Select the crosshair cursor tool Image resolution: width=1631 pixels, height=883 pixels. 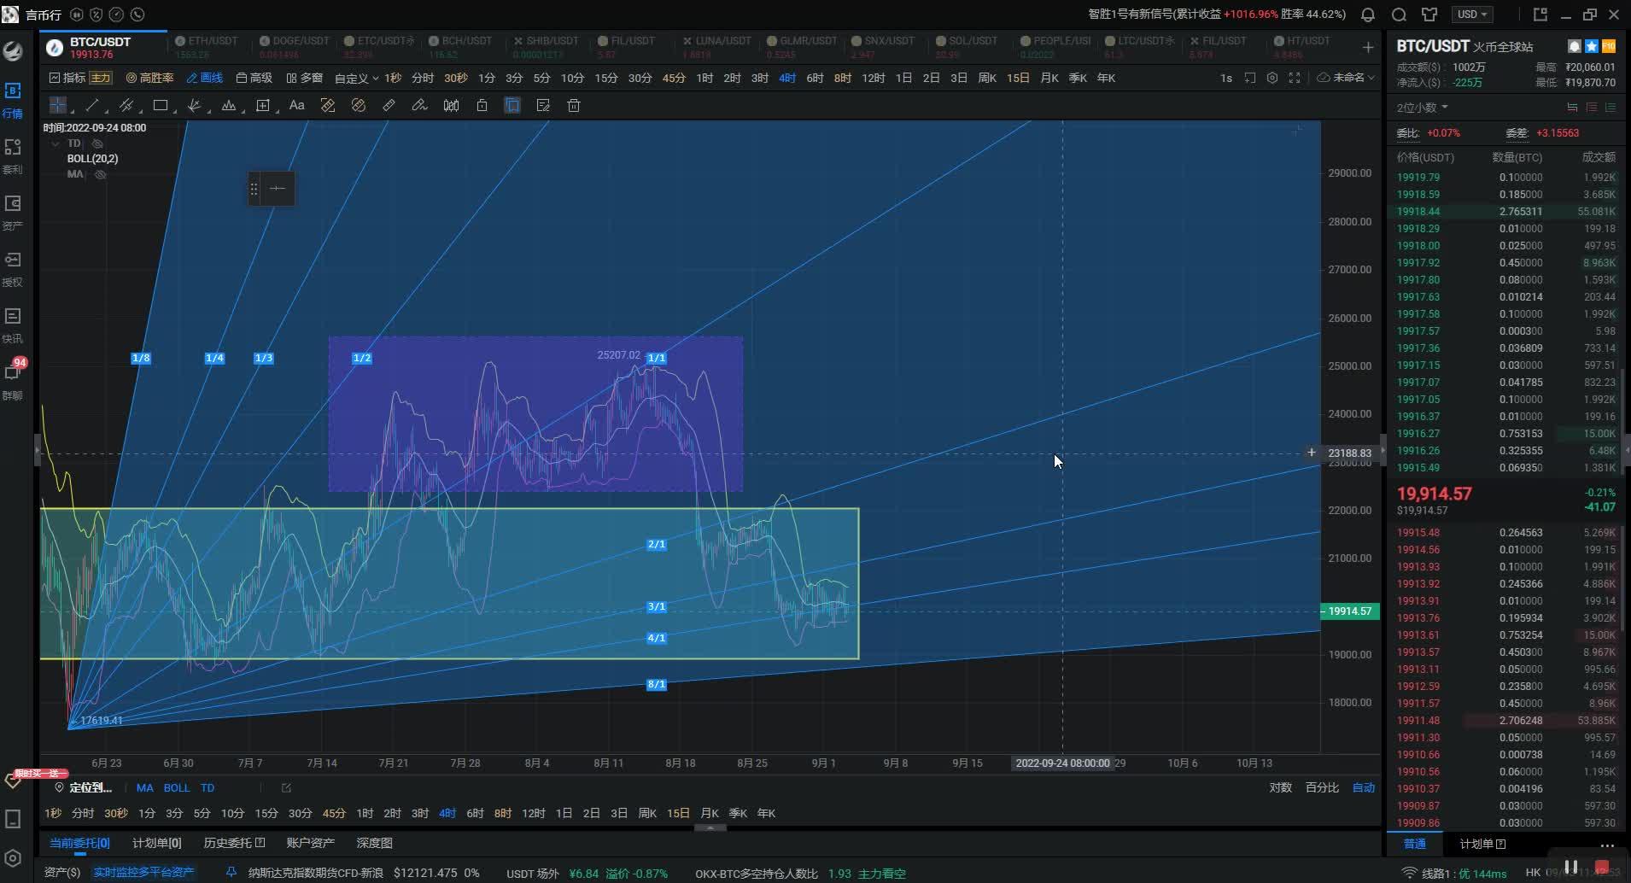(x=58, y=105)
